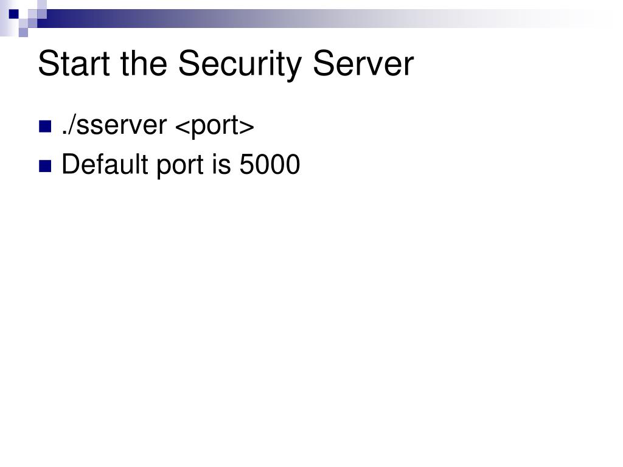
Task: Click the blue bullet square before ./sserver
Action: tap(45, 126)
